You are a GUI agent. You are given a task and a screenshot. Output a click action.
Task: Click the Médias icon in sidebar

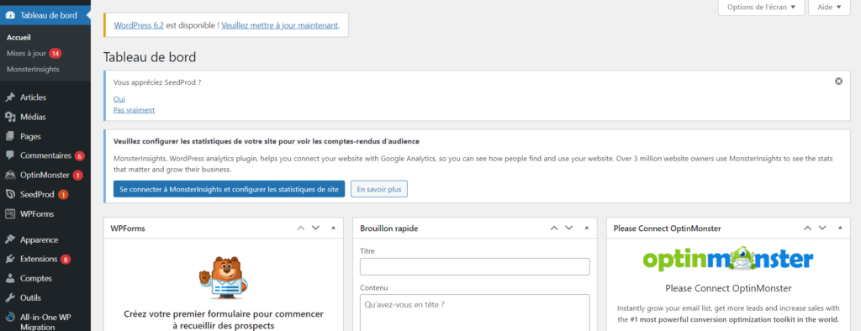[10, 117]
